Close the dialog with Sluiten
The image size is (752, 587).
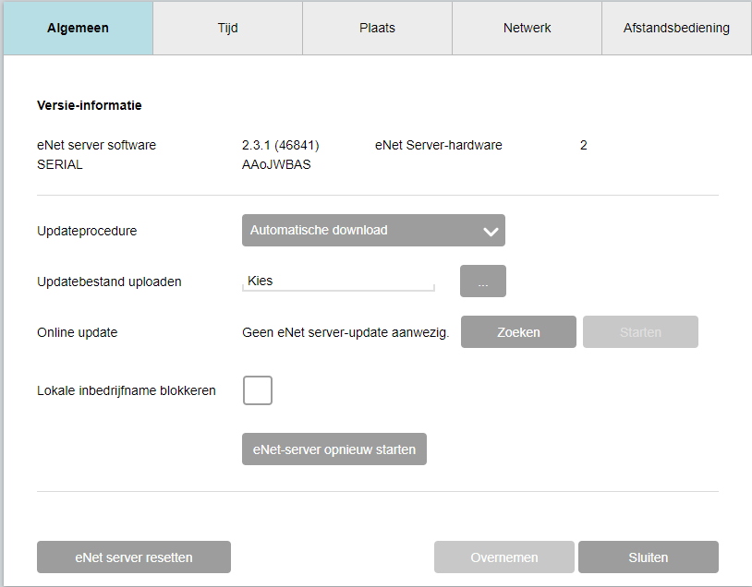coord(649,557)
